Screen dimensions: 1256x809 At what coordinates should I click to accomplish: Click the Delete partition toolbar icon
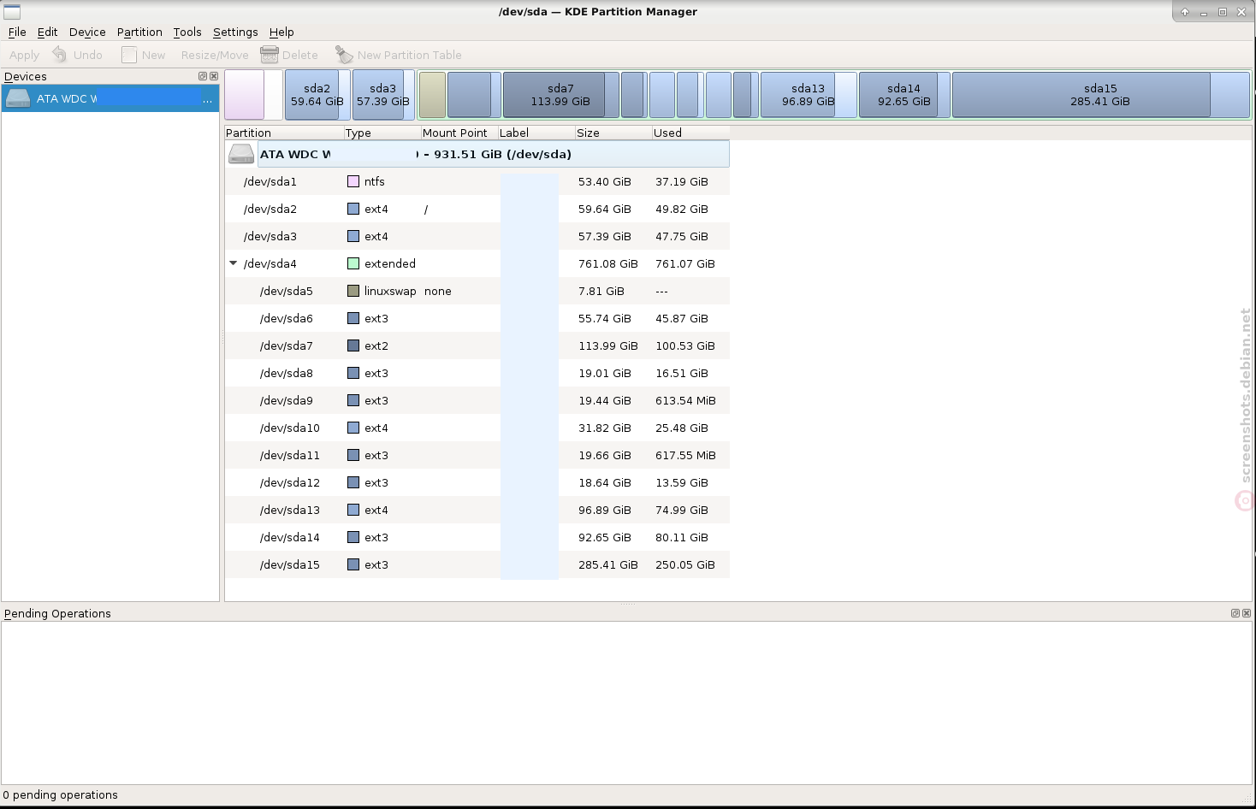(270, 55)
